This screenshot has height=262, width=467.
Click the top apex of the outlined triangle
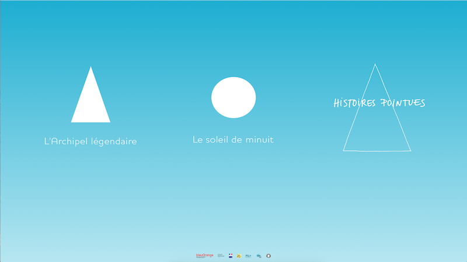pyautogui.click(x=375, y=65)
